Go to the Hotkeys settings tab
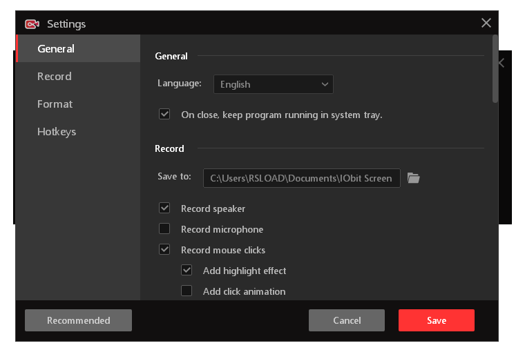The height and width of the screenshot is (350, 525). [x=57, y=132]
